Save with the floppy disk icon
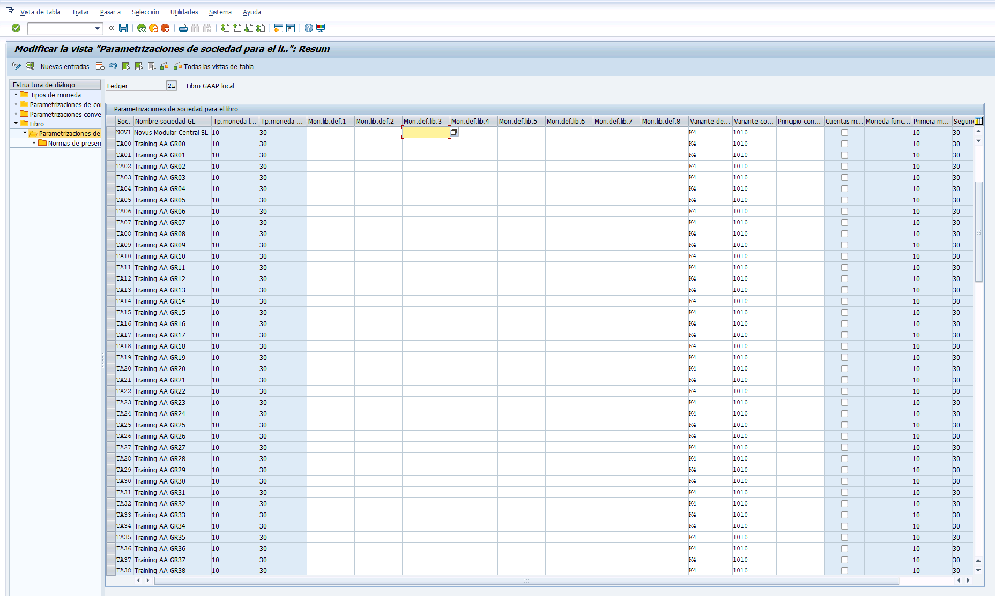Viewport: 995px width, 596px height. (x=123, y=28)
